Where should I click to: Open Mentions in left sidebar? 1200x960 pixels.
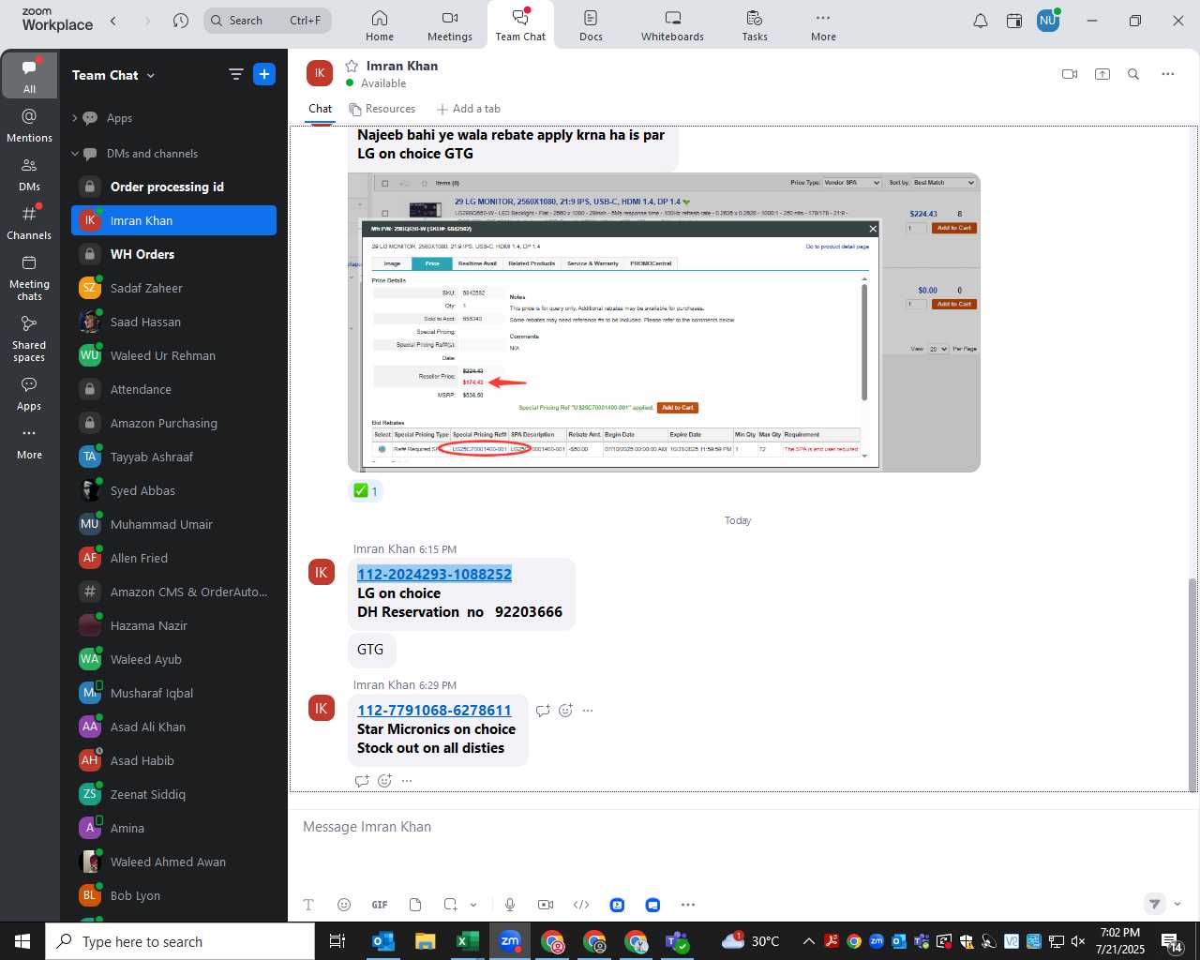(29, 125)
